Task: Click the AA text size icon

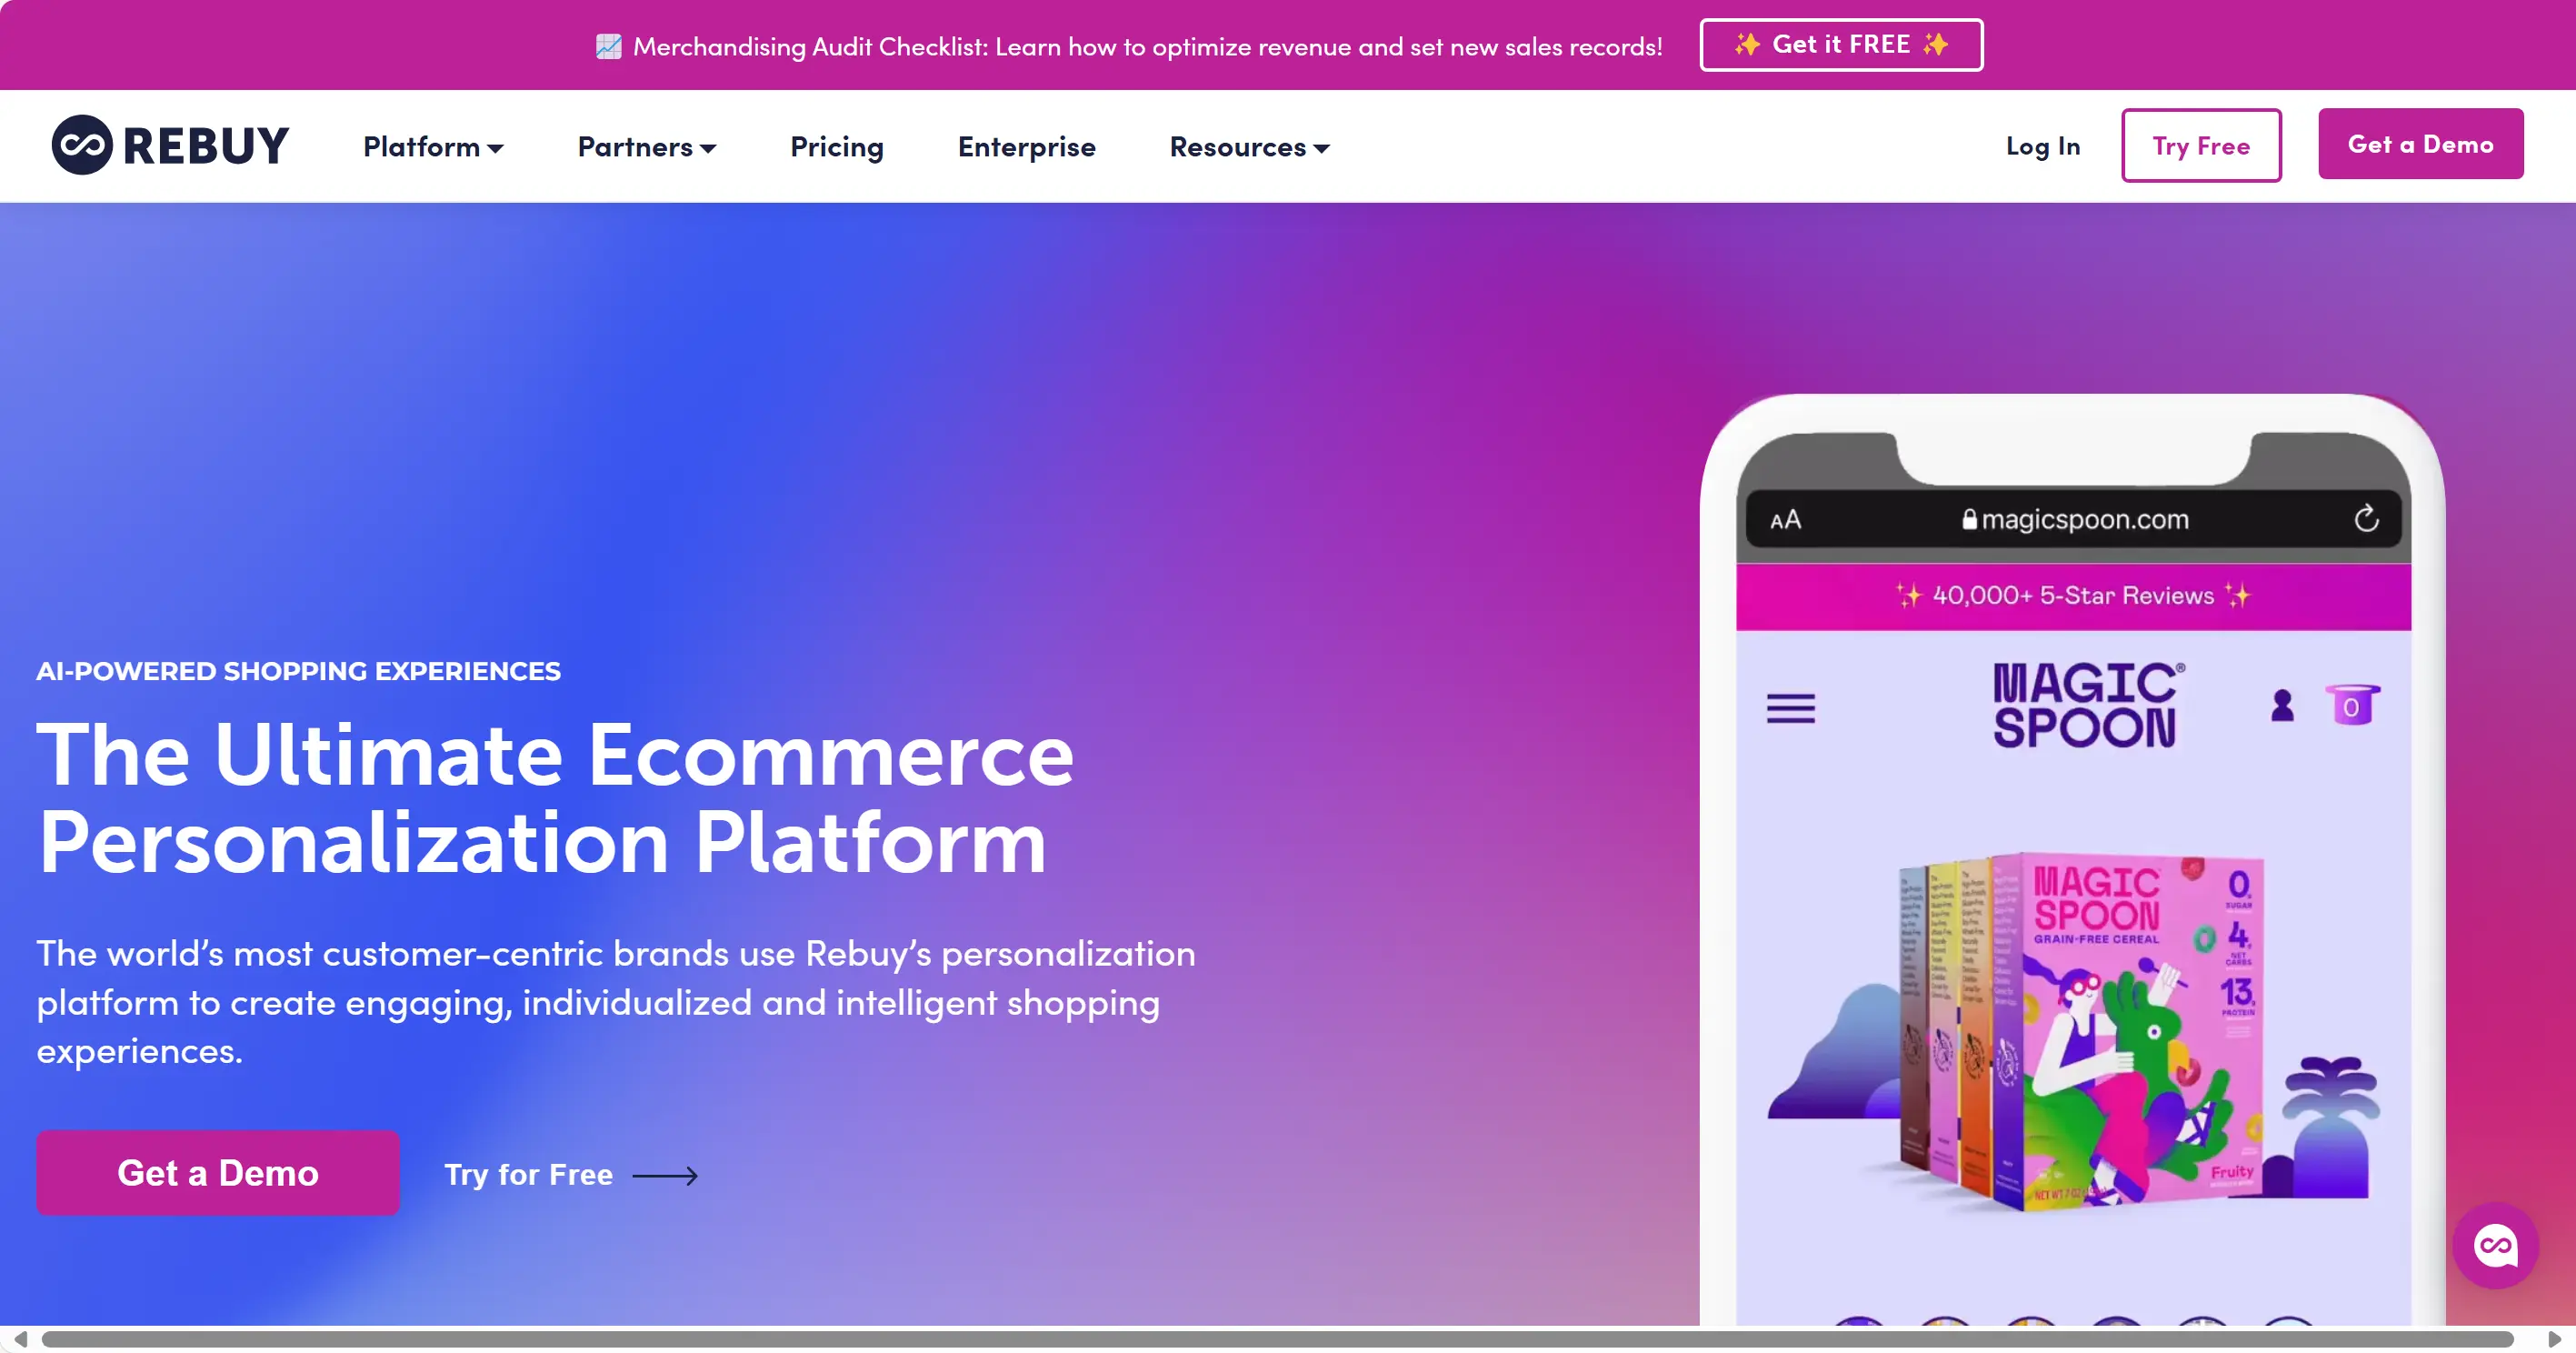Action: [x=1785, y=520]
